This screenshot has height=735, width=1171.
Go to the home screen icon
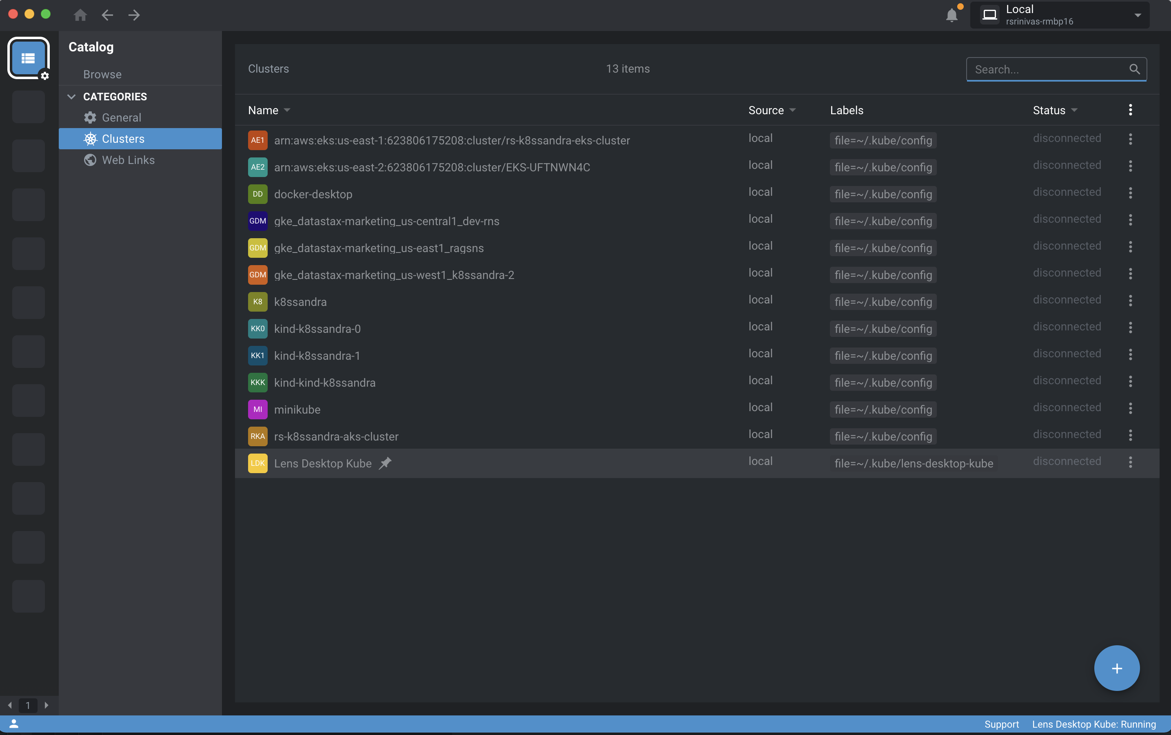point(80,15)
